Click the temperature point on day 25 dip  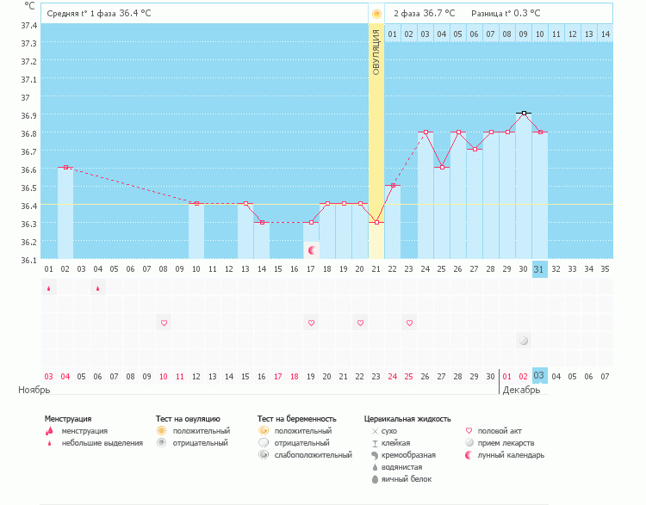442,168
